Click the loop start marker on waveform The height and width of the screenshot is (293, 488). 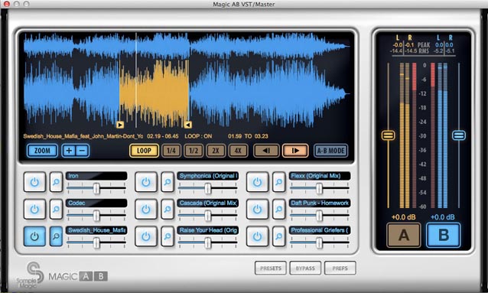pos(120,125)
